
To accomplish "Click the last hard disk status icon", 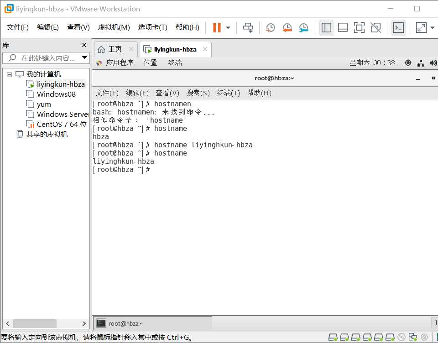I will click(x=390, y=338).
